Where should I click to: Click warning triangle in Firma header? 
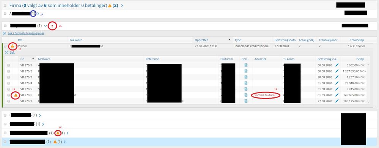point(110,6)
